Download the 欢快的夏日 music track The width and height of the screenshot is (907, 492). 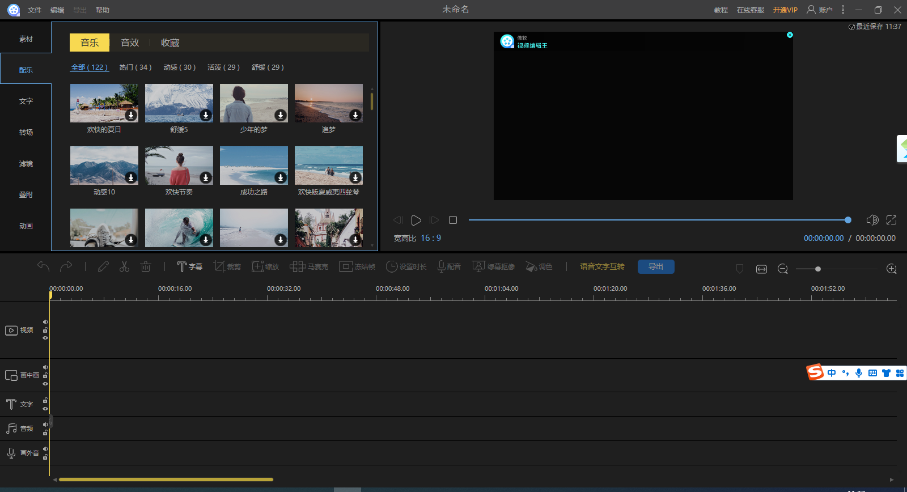(x=131, y=115)
